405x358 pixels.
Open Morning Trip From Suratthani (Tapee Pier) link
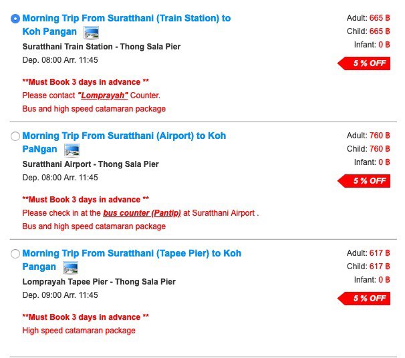point(132,260)
